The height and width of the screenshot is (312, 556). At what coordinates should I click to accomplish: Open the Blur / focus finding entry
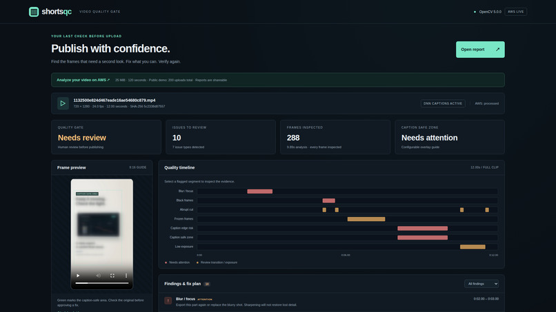click(332, 302)
